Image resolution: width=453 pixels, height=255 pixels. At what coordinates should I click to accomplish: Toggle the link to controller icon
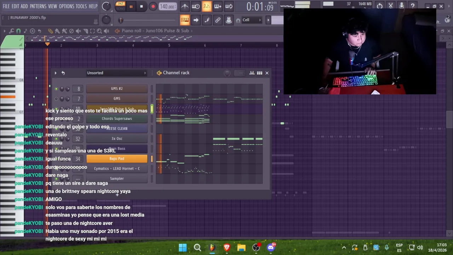click(218, 20)
